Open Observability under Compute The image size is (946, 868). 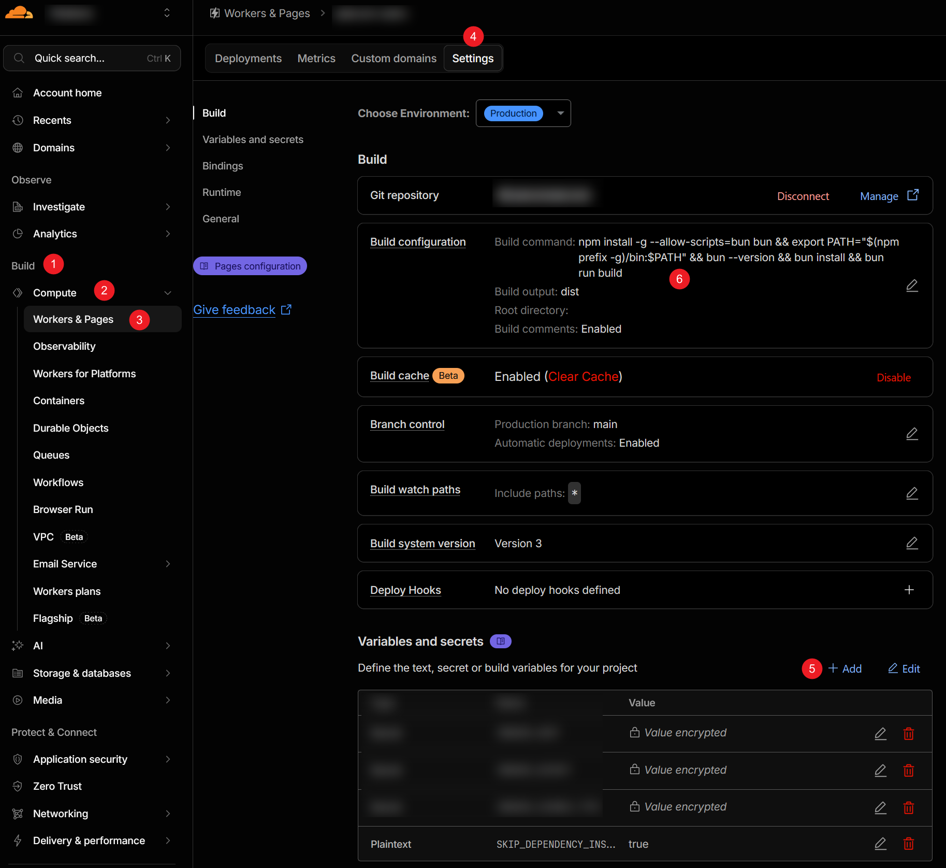(x=64, y=346)
